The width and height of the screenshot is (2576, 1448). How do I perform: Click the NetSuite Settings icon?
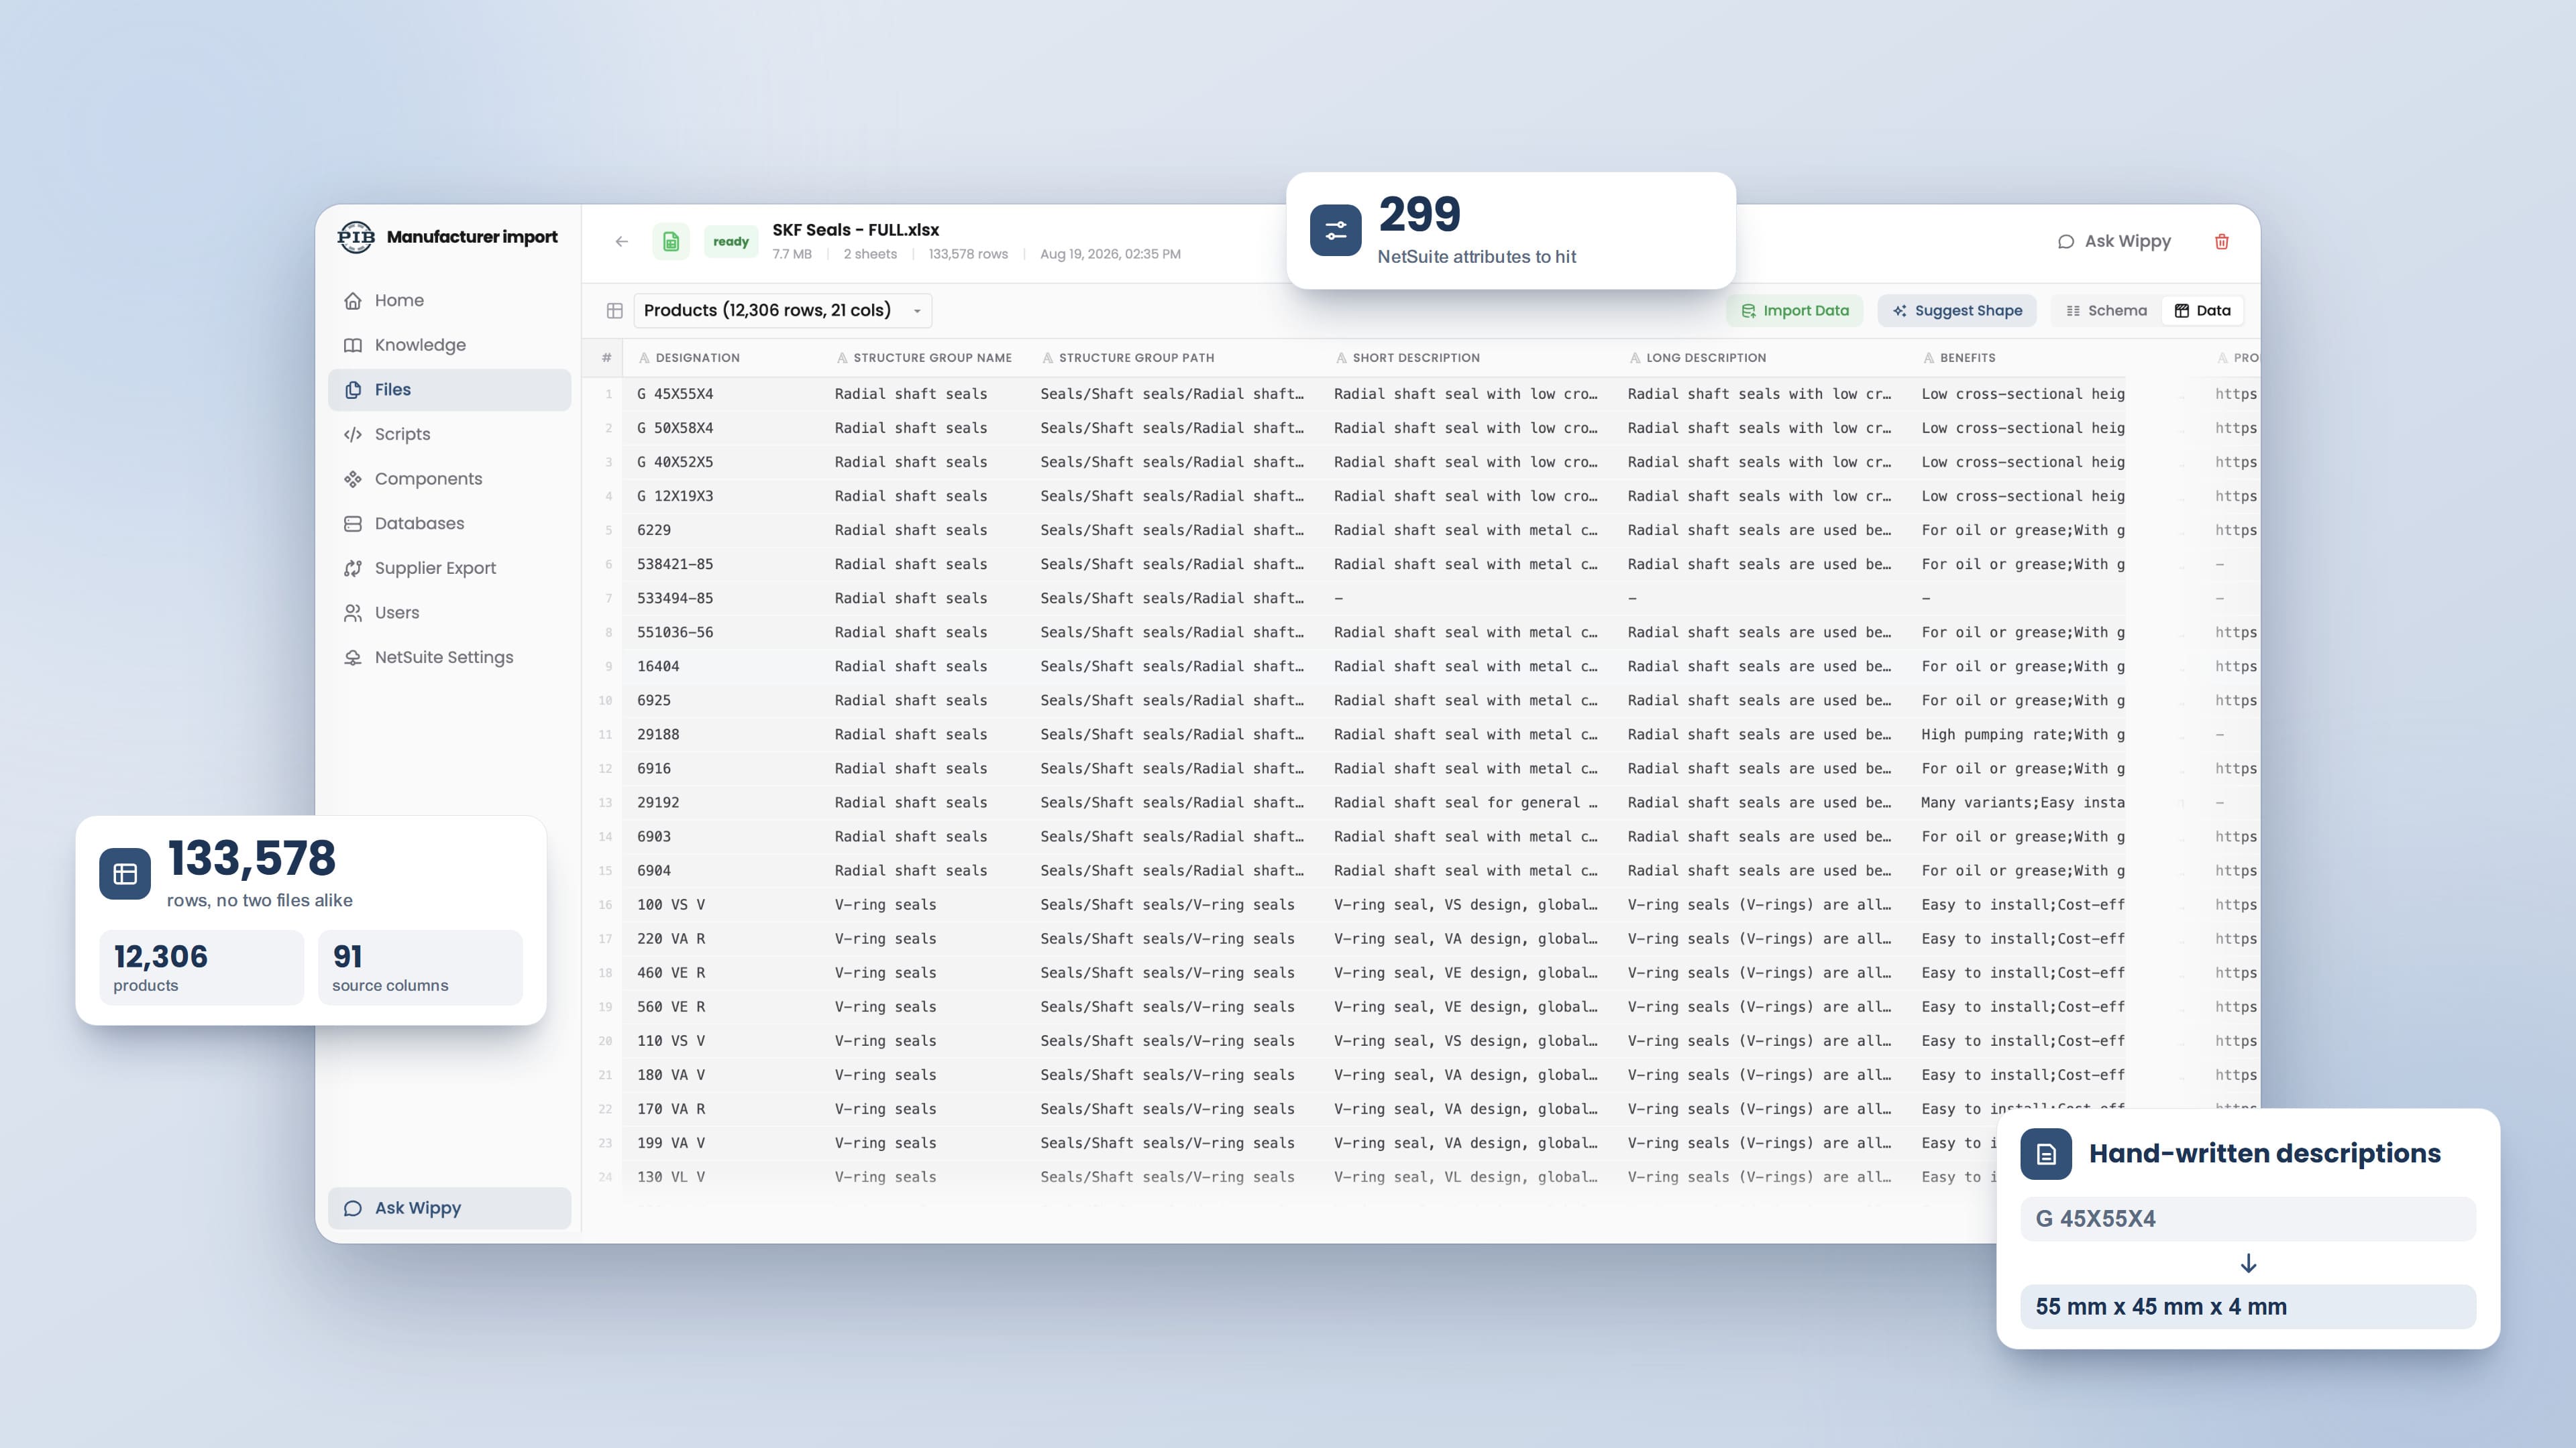352,658
